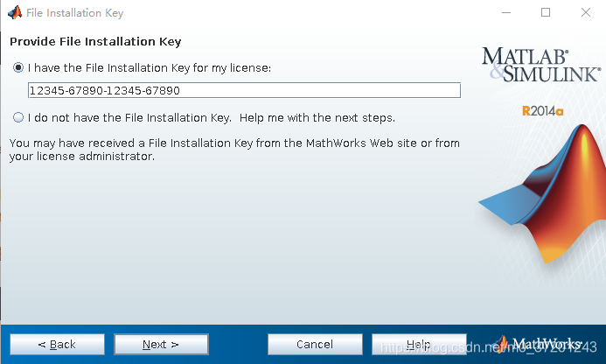Close the File Installation Key dialog
The height and width of the screenshot is (364, 606).
pyautogui.click(x=585, y=13)
